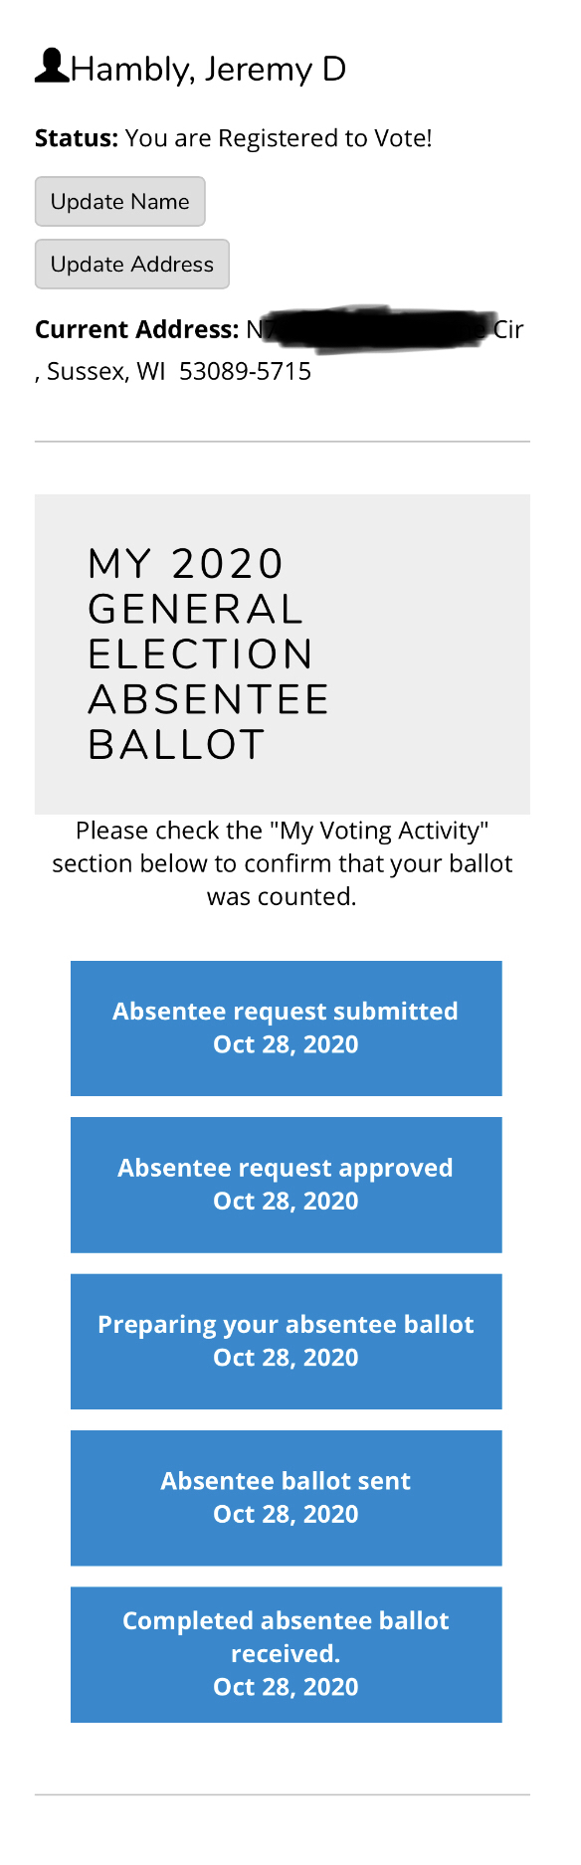Select the voter name heading text

coord(209,69)
